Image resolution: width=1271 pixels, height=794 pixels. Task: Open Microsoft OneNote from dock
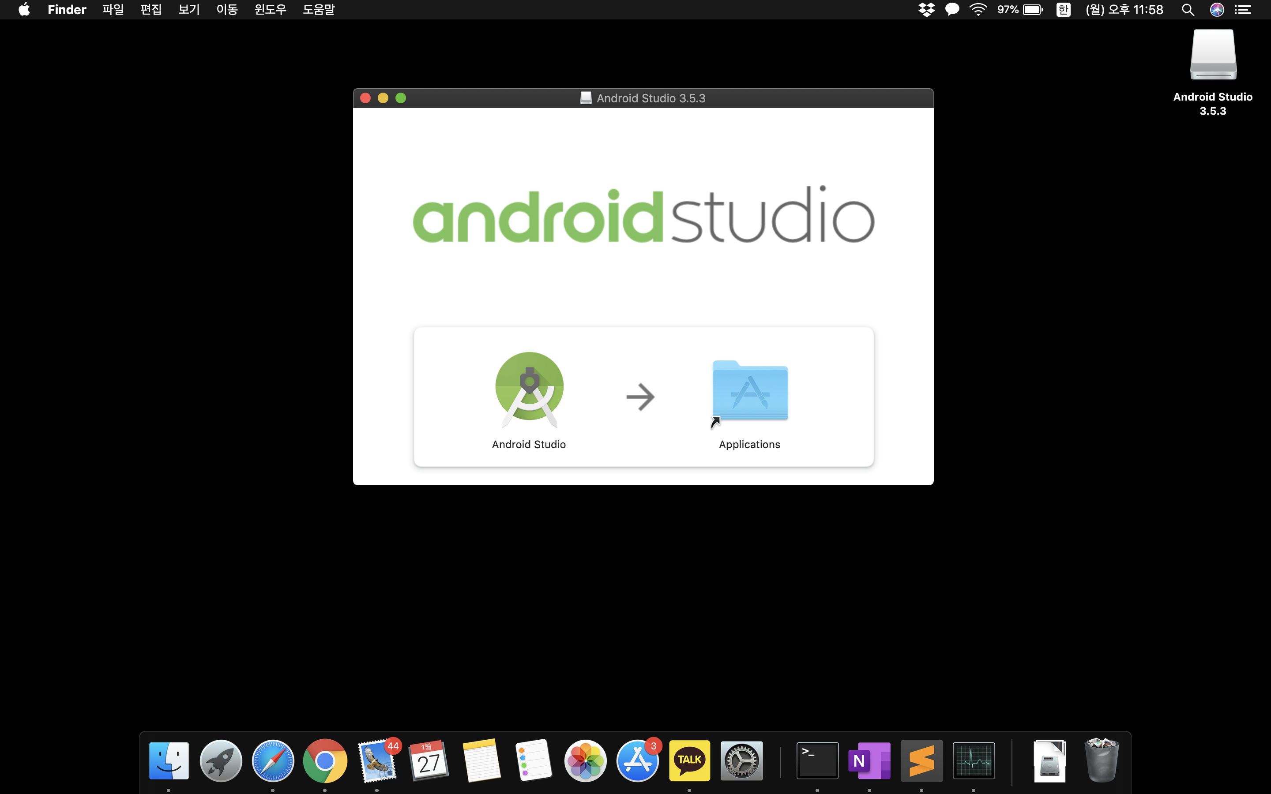pos(869,760)
